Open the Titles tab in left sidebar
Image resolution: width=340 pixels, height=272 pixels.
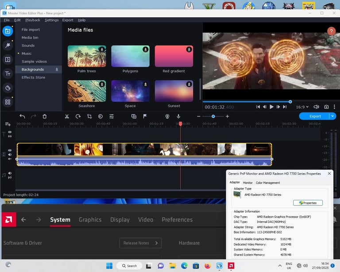(x=8, y=74)
